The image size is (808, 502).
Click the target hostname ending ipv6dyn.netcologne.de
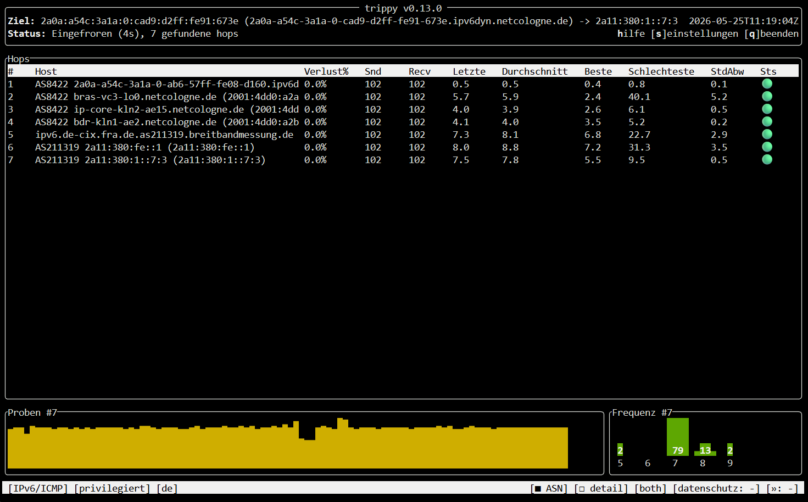(x=409, y=21)
